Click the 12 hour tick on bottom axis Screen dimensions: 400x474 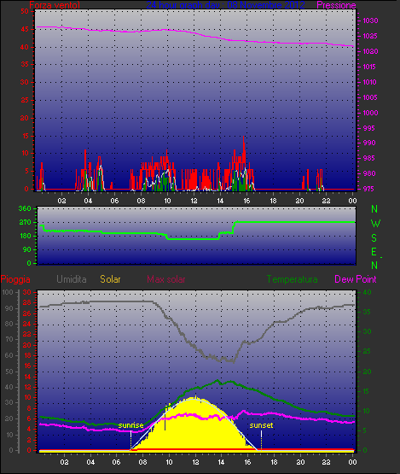click(195, 462)
